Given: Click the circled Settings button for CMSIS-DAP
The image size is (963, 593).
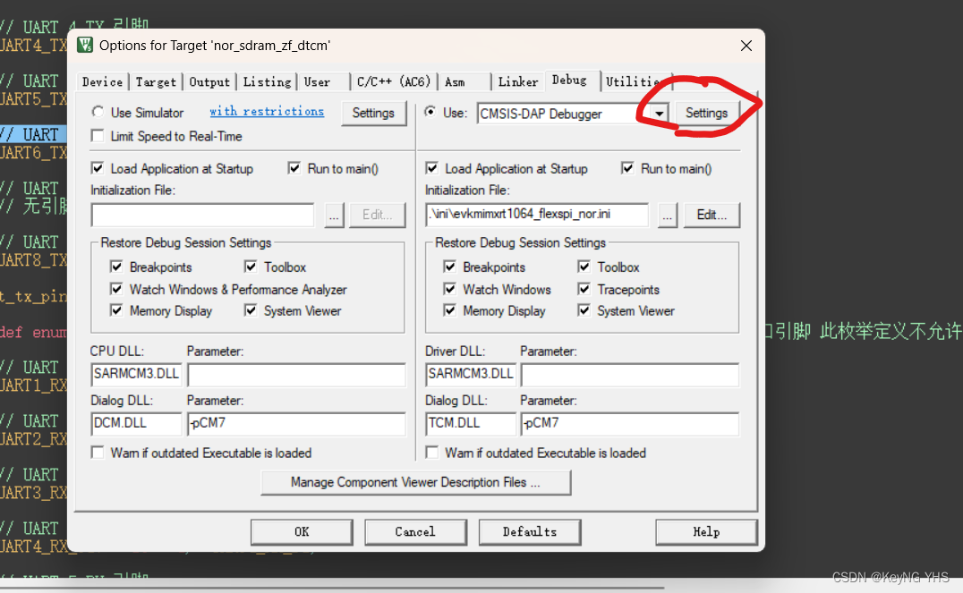Looking at the screenshot, I should (706, 113).
